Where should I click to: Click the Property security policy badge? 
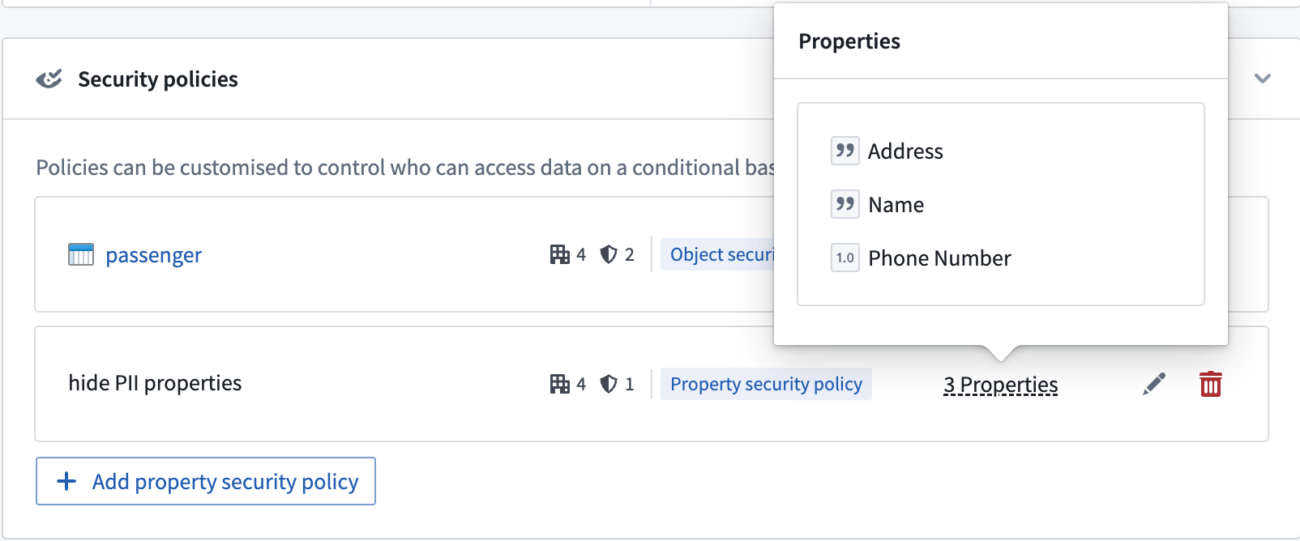pyautogui.click(x=766, y=384)
